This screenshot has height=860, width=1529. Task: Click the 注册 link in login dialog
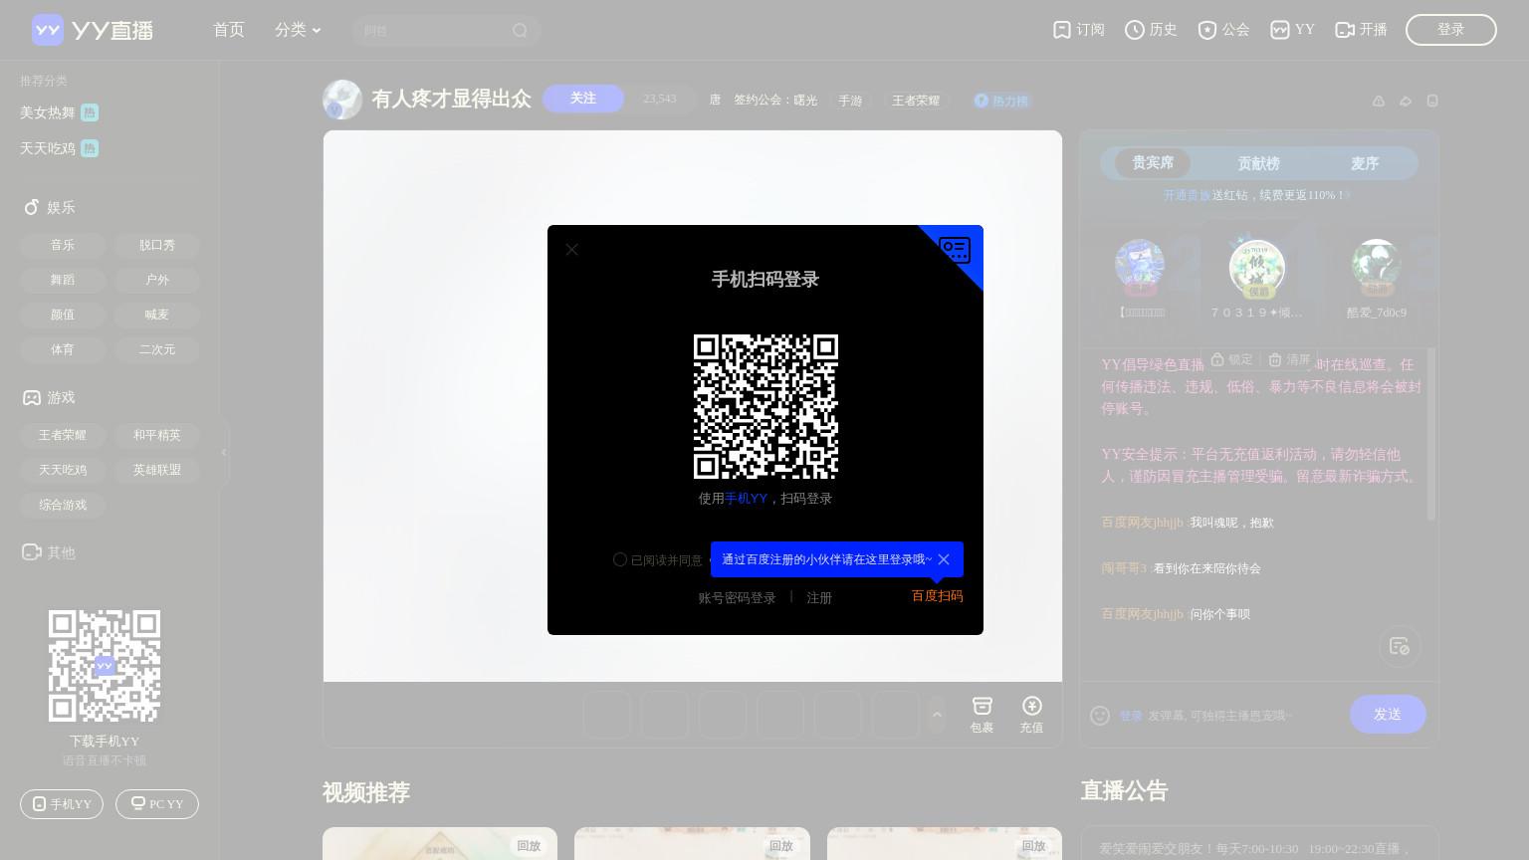[819, 598]
